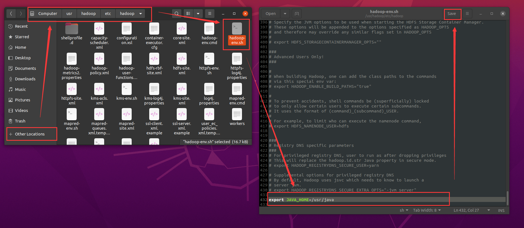This screenshot has height=228, width=524.
Task: Go to Home in sidebar
Action: click(31, 47)
